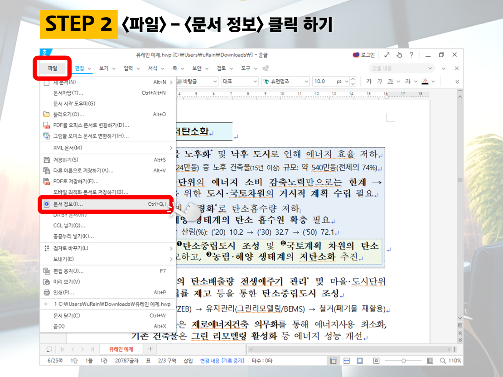503x377 pixels.
Task: Toggle 삽입 insert mode in status bar
Action: tap(188, 361)
